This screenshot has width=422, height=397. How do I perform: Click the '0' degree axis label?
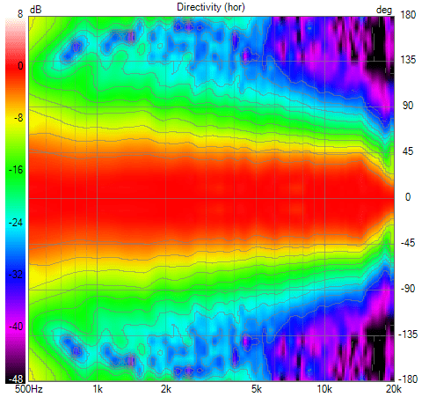click(408, 197)
